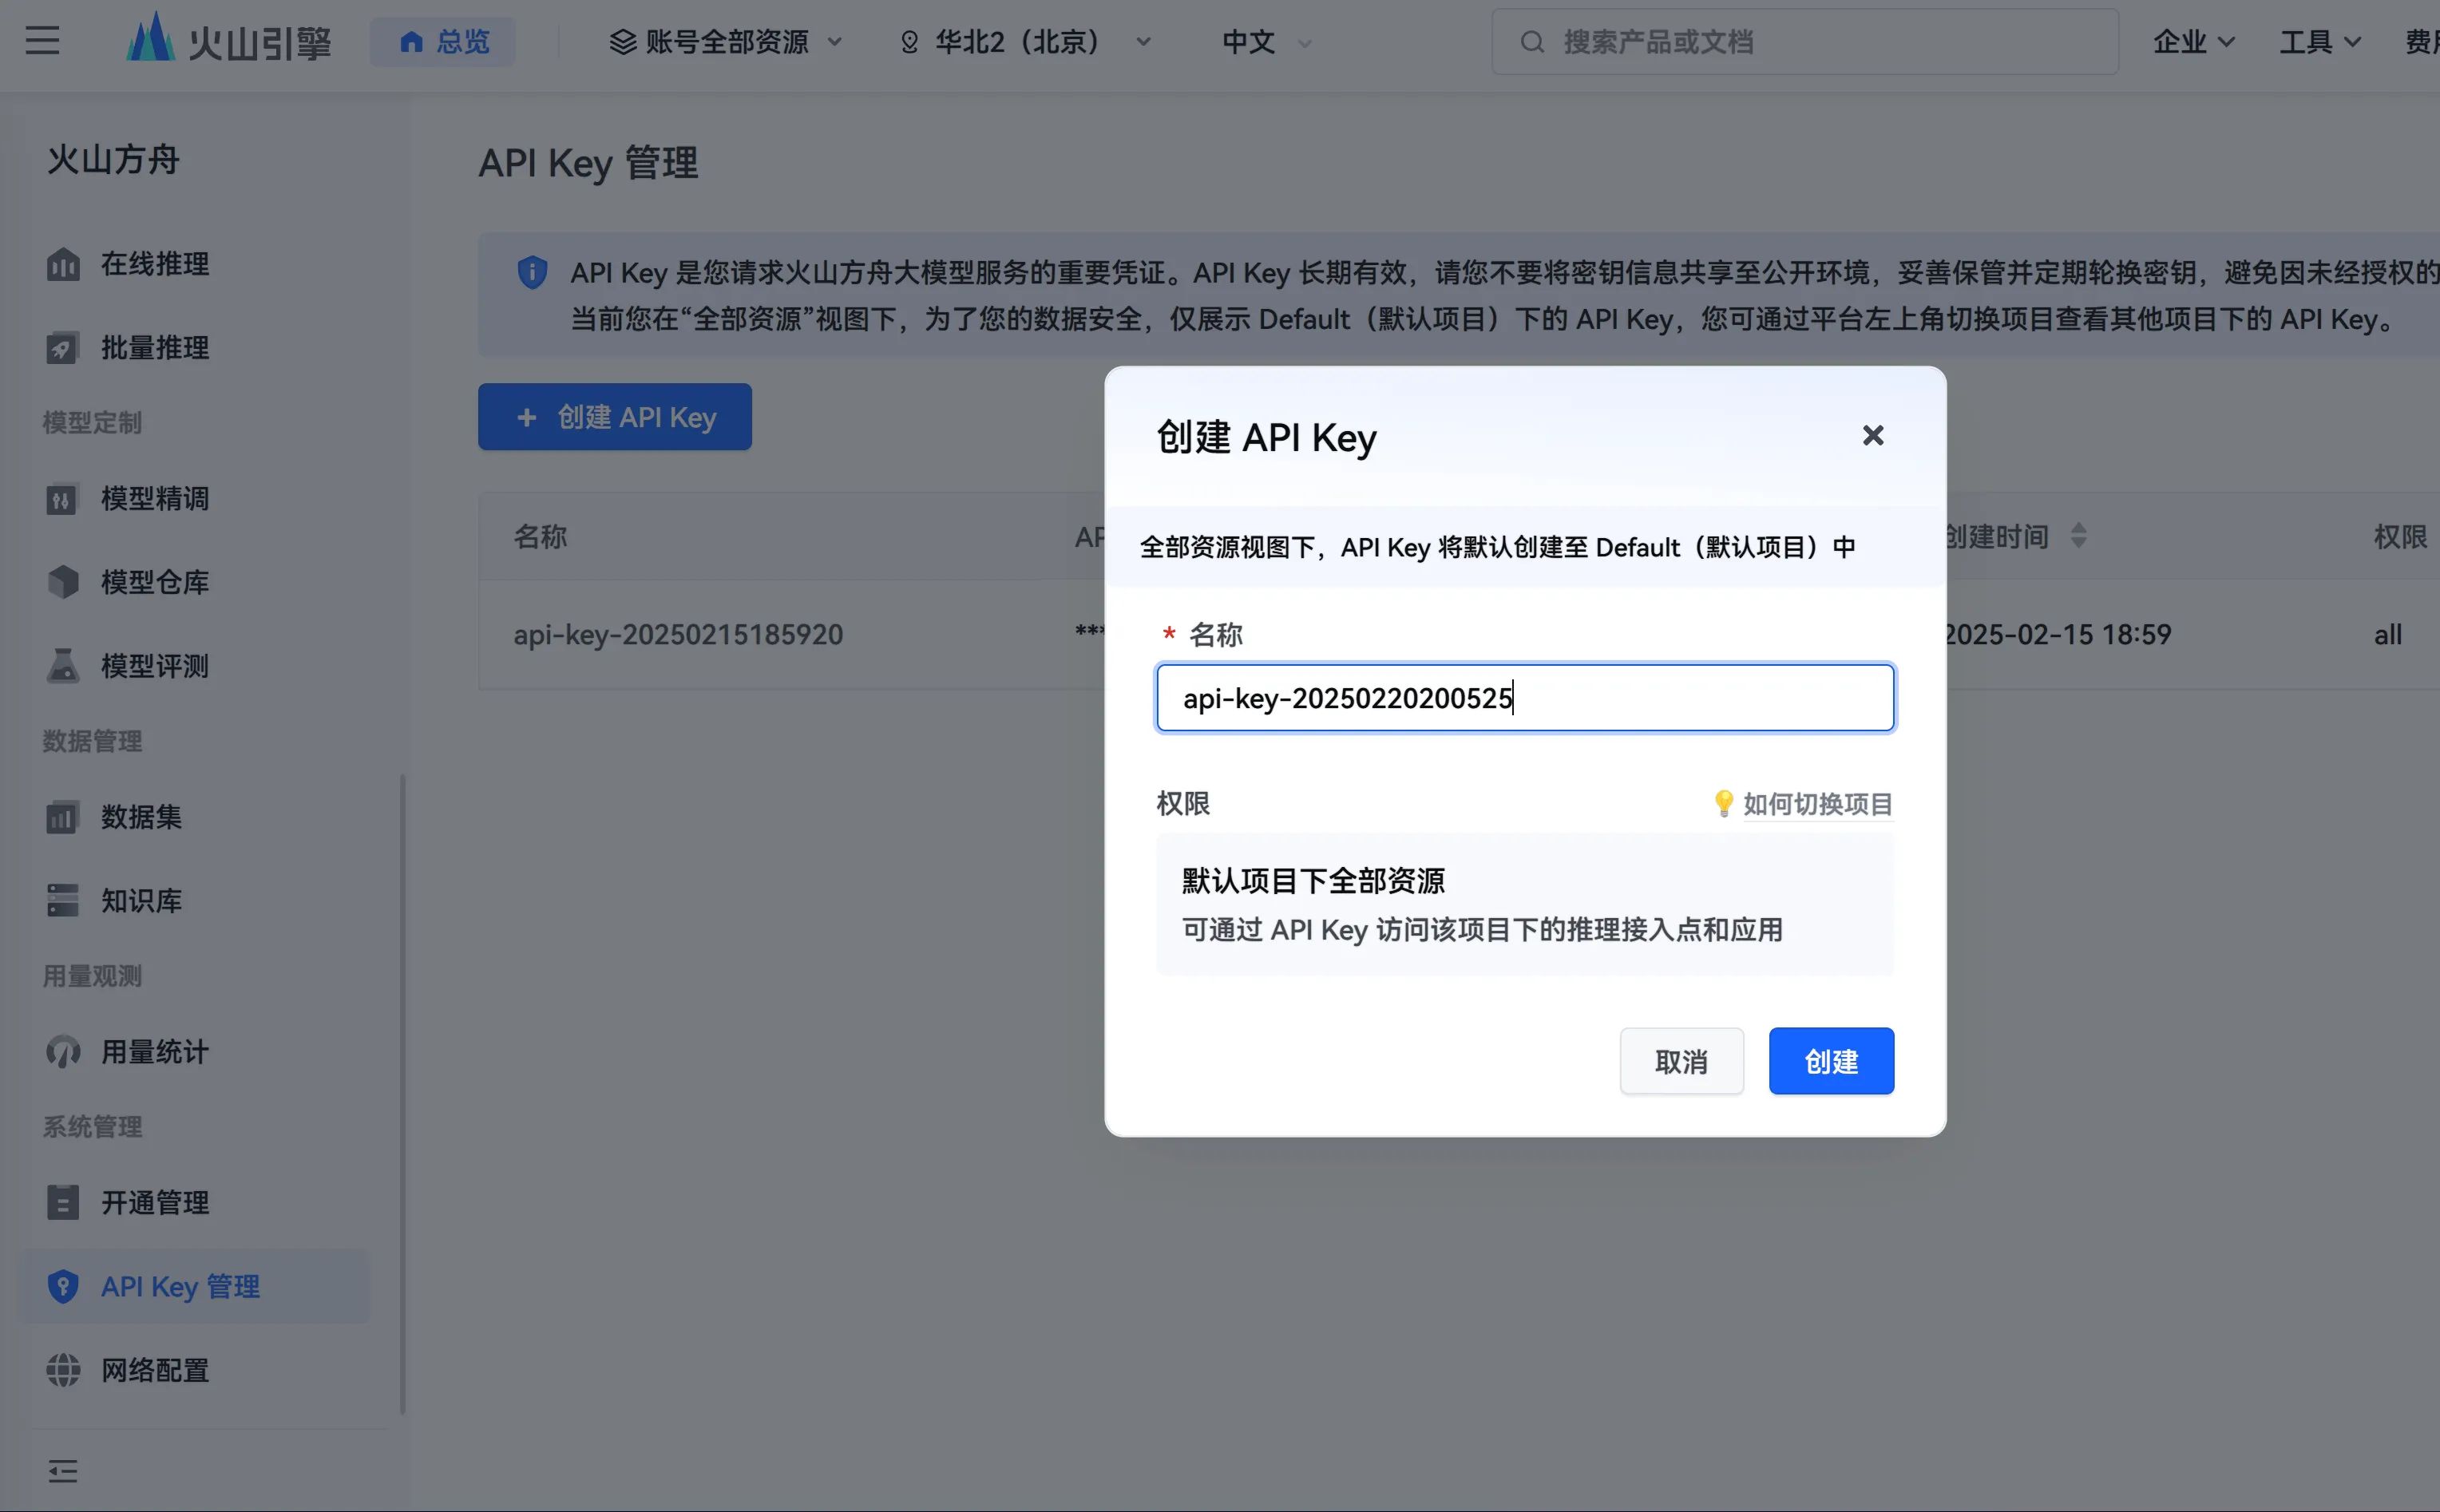Screen dimensions: 2440x1512
Task: Open the 中文 language dropdown
Action: point(1266,42)
